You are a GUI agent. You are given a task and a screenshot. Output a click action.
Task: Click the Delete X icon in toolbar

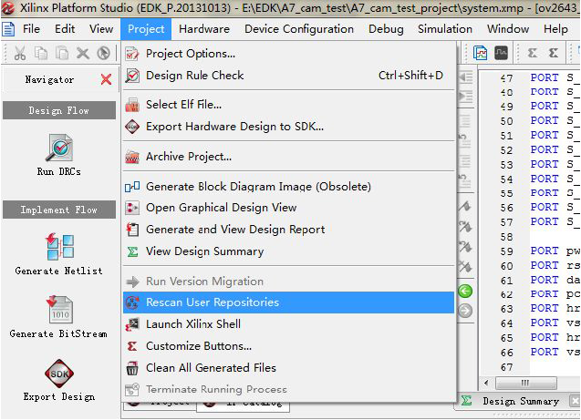[x=83, y=53]
